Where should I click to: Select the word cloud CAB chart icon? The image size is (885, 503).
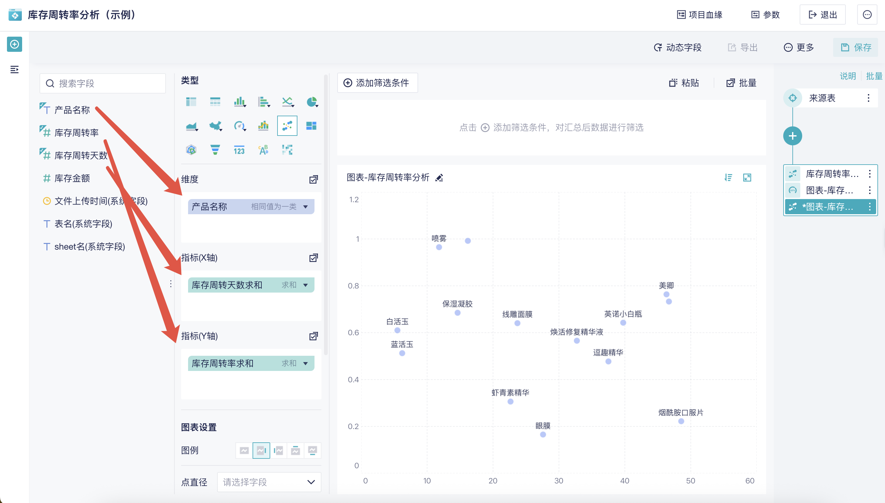click(263, 149)
